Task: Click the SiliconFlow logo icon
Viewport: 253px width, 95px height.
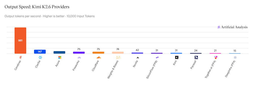Action: coord(157,57)
